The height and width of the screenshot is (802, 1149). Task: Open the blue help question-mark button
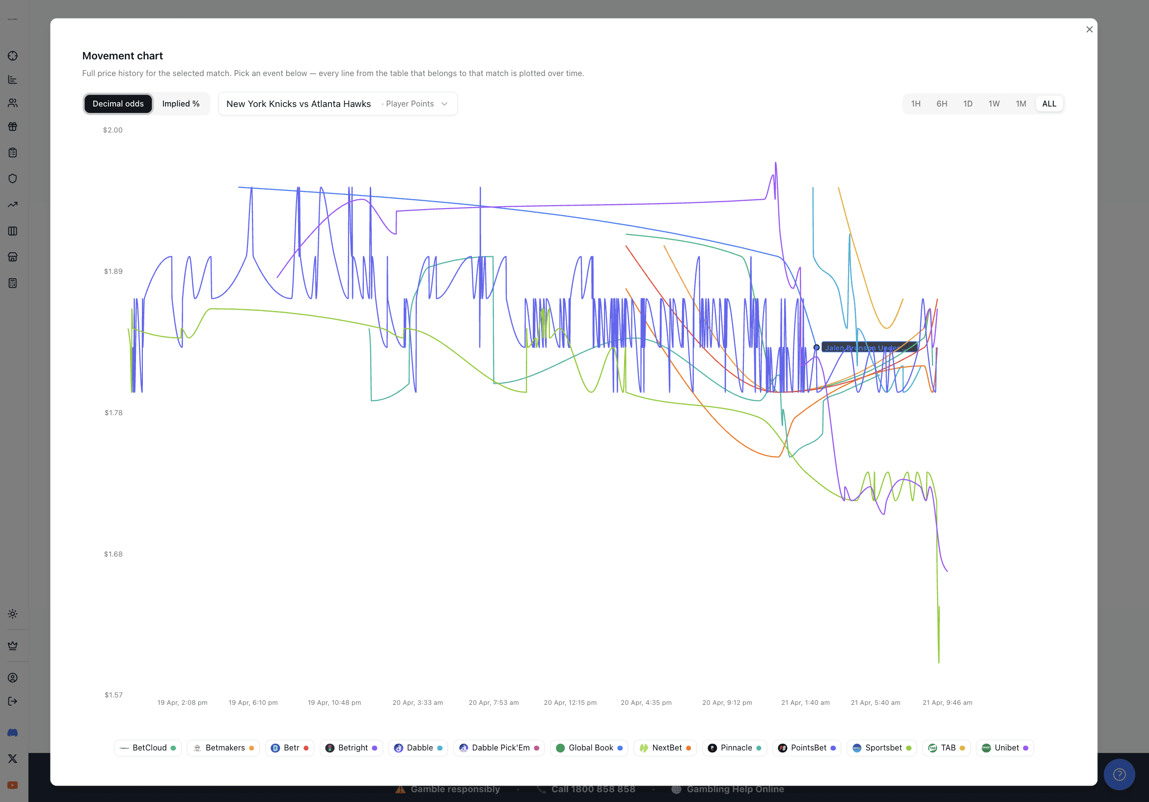click(x=1119, y=775)
